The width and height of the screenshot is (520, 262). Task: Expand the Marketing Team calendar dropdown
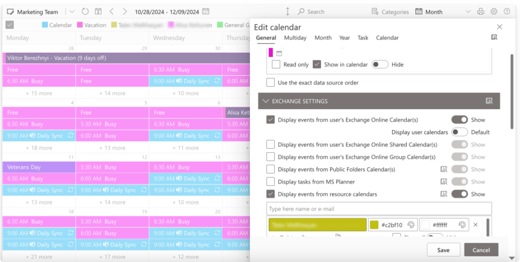click(71, 12)
